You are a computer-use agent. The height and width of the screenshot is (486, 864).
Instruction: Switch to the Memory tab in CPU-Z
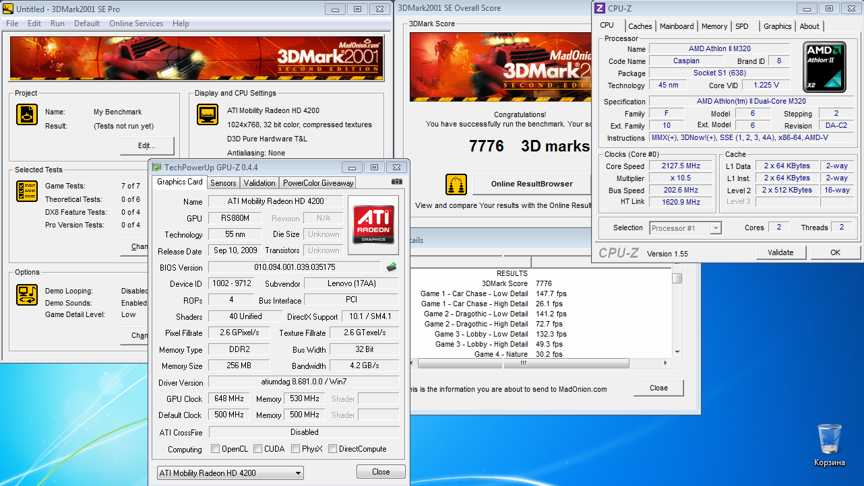(x=714, y=26)
